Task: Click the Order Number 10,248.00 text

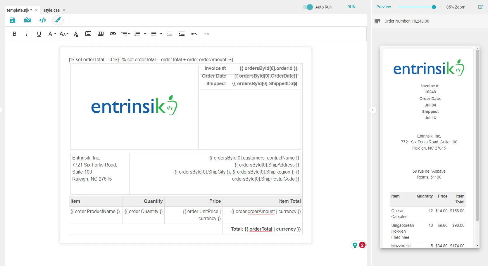Action: click(x=407, y=21)
